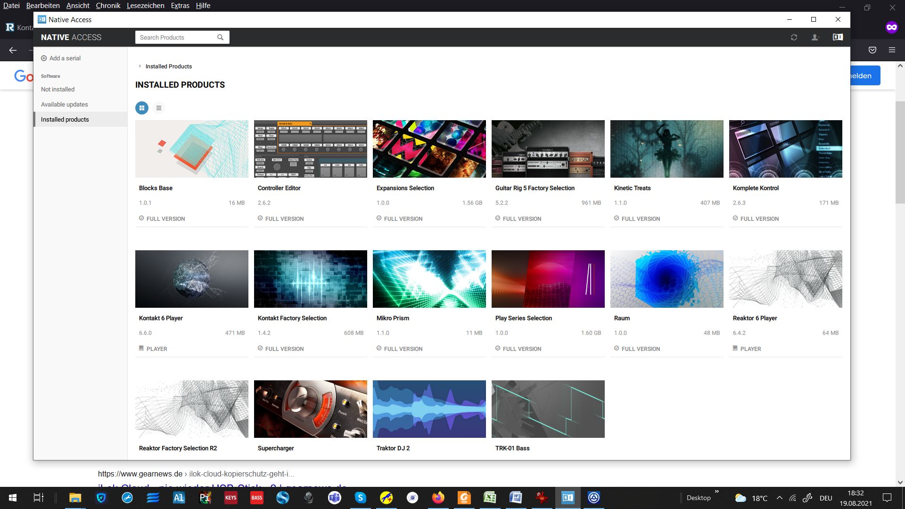
Task: Click the Installed Products breadcrumb chevron
Action: (x=140, y=66)
